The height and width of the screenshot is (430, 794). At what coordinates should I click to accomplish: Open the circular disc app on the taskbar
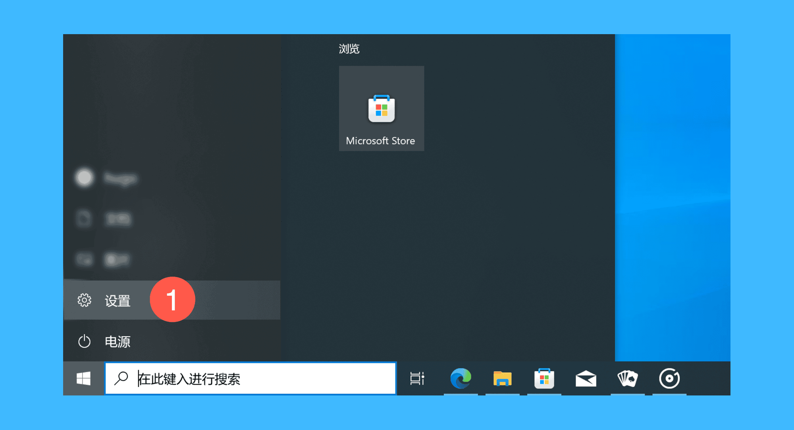point(669,378)
